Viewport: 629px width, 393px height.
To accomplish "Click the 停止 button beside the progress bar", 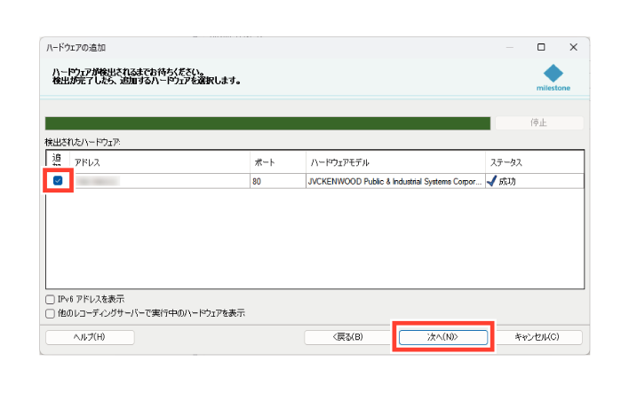I will [x=538, y=123].
